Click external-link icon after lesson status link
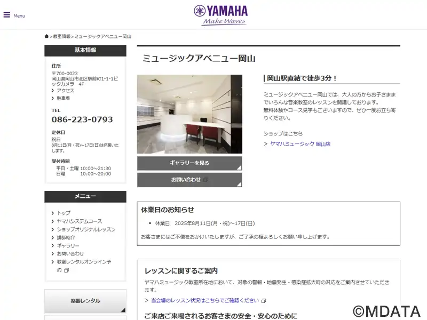The image size is (427, 320). [264, 301]
